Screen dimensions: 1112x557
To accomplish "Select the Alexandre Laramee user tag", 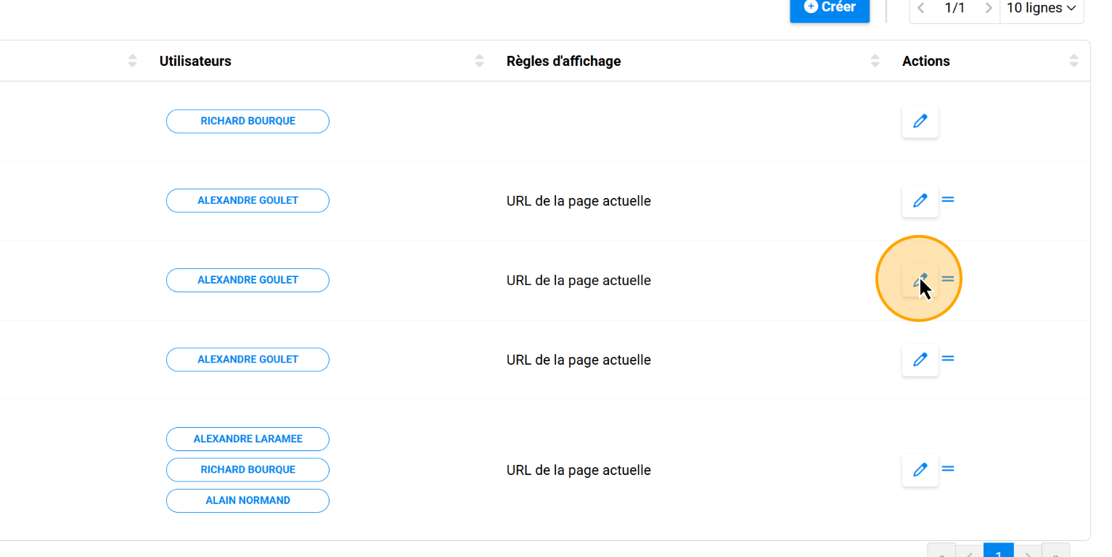I will (x=248, y=439).
